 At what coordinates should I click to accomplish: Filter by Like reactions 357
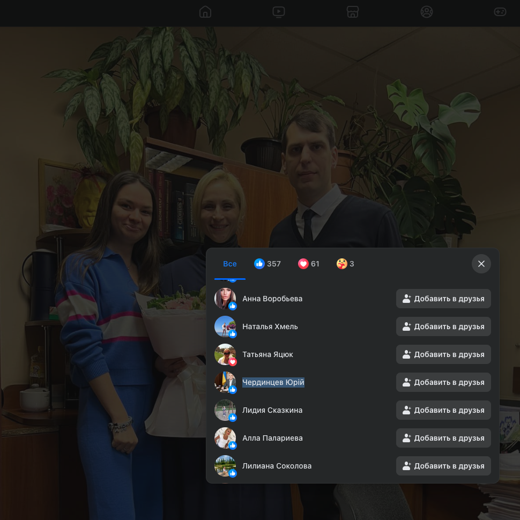coord(268,264)
